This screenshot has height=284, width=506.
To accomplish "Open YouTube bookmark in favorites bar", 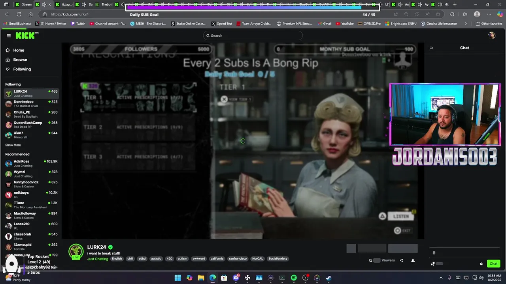I will coord(344,24).
